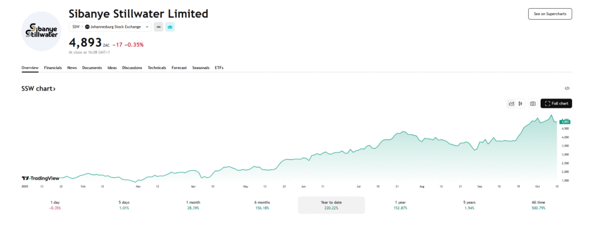Click the gray dash icon beside exchange

158,27
